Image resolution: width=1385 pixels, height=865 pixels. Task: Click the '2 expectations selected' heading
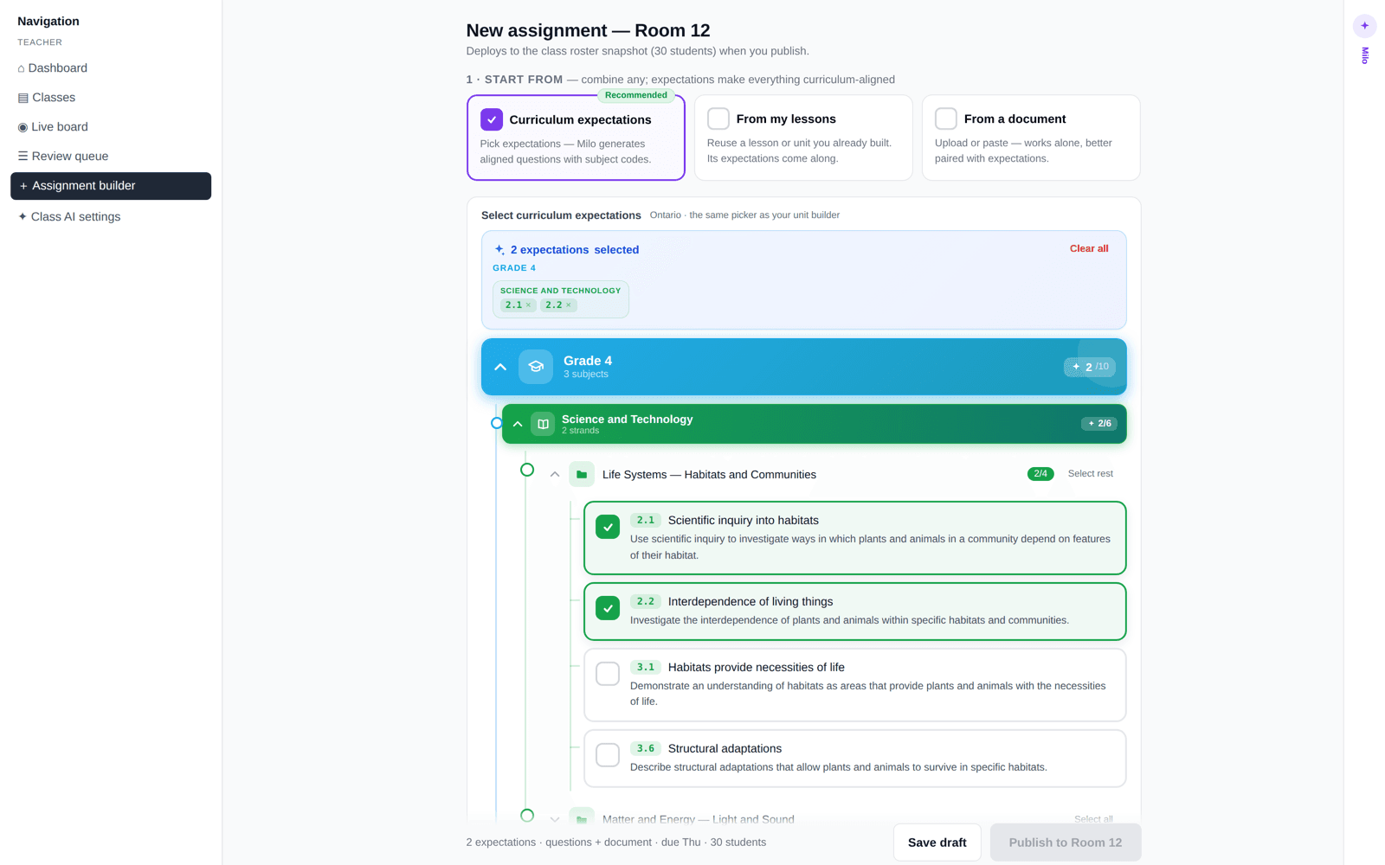[x=575, y=250]
